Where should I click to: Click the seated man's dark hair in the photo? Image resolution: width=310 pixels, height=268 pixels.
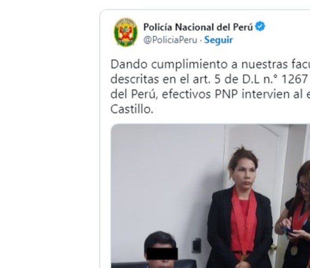pos(160,240)
